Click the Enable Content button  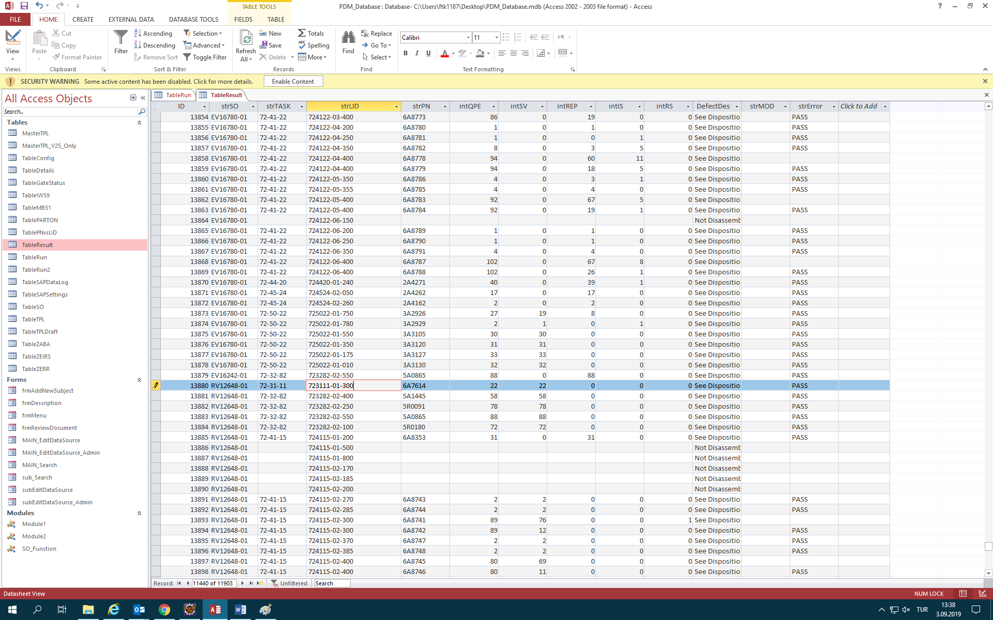(x=293, y=82)
